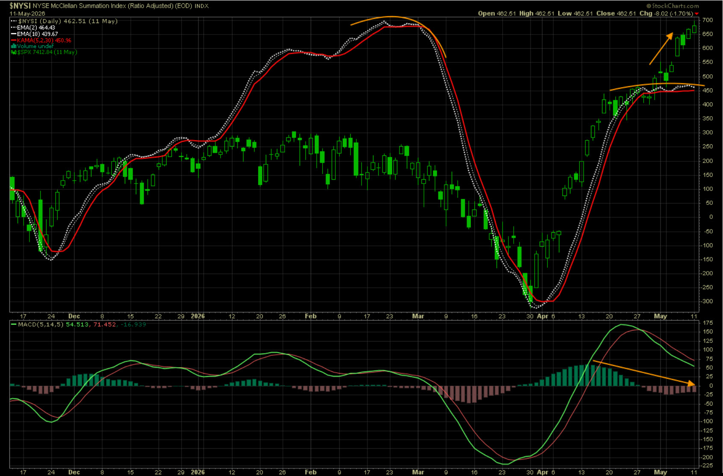The width and height of the screenshot is (723, 476).
Task: Click the '11-May-2026' date under the title
Action: (x=27, y=14)
